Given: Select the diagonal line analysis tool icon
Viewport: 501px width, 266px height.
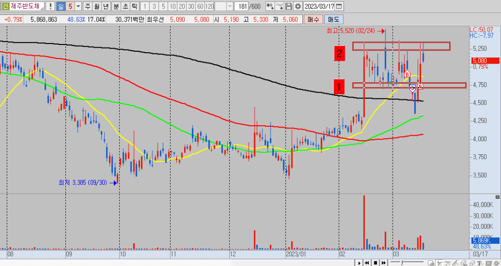Looking at the screenshot, I should (456, 263).
